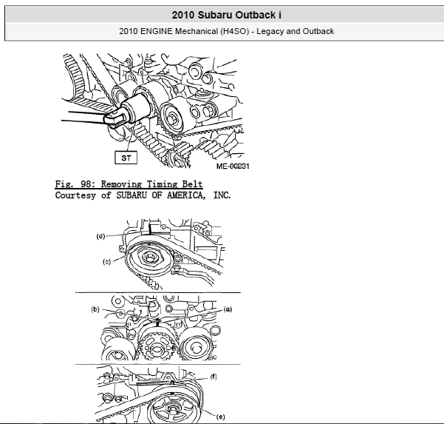Select the (c) callout label
The width and height of the screenshot is (444, 424).
click(x=107, y=262)
